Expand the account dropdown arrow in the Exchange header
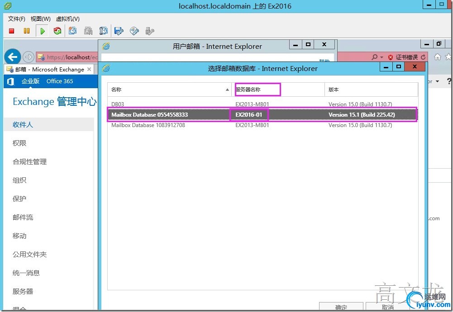Viewport: 453px width, 312px height. pos(438,81)
